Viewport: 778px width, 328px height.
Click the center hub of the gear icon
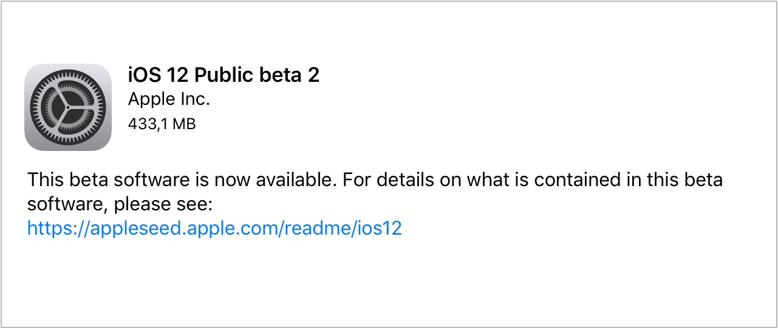[x=68, y=107]
